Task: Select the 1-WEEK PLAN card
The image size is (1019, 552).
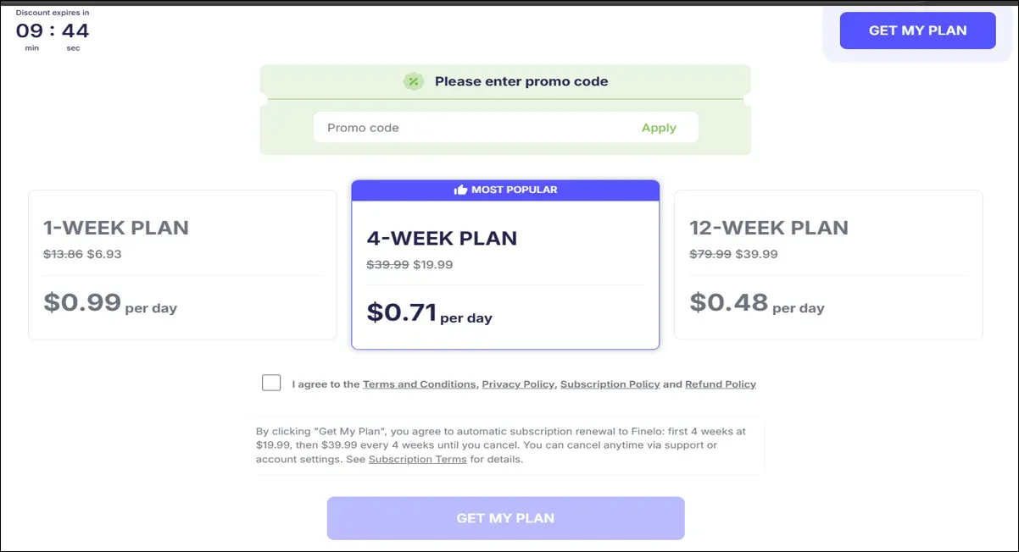Action: pos(182,265)
